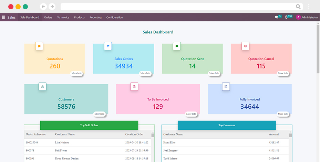320x162 pixels.
Task: Click the Fully Invoiced count 34644
Action: 250,107
